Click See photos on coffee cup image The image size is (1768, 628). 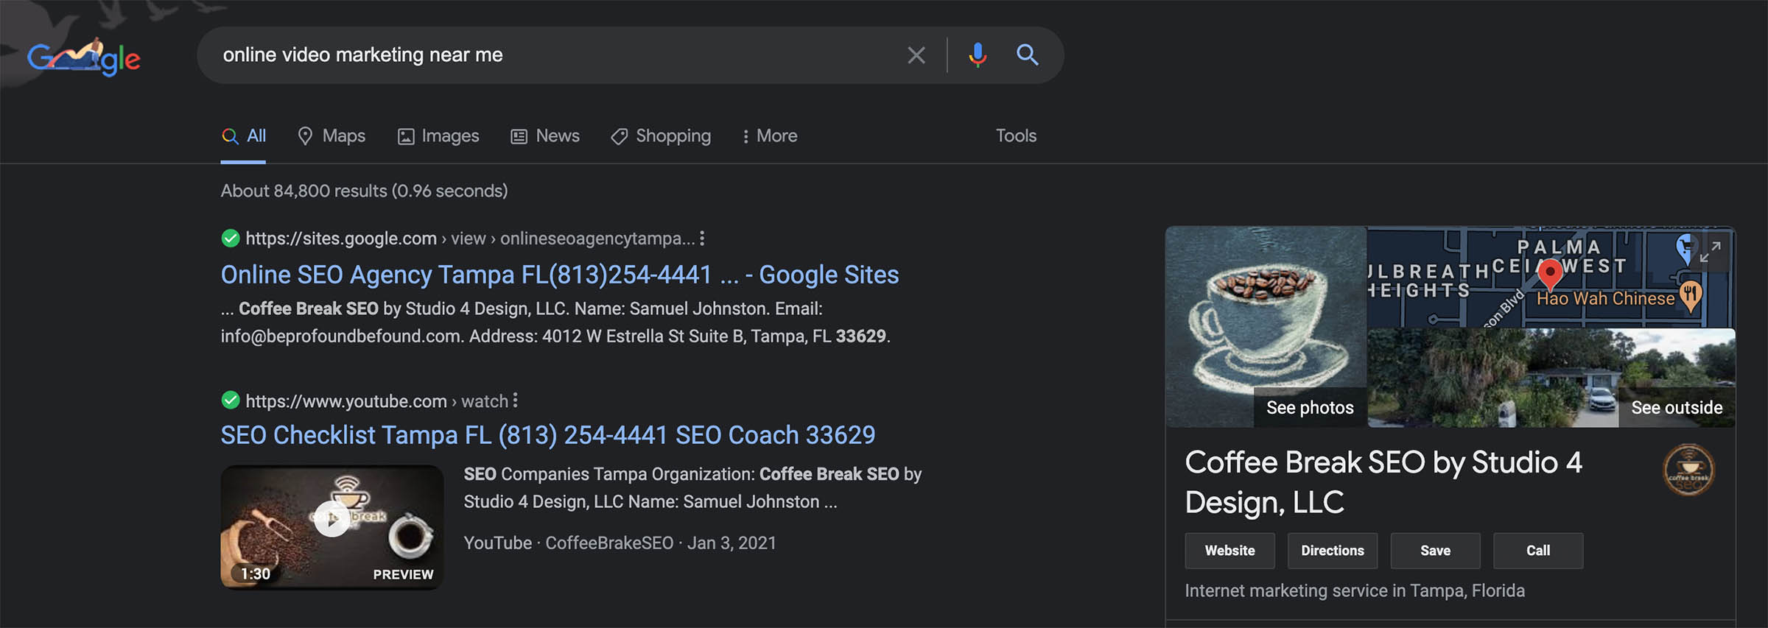tap(1309, 408)
